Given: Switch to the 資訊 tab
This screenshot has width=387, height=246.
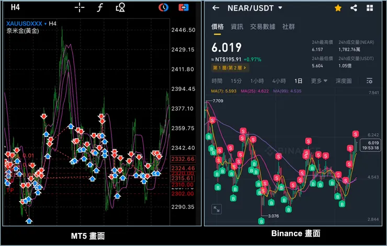Looking at the screenshot, I should 237,27.
